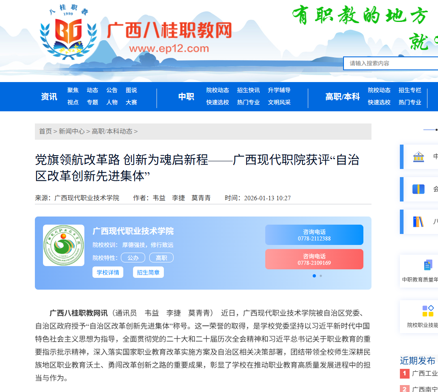
Task: Open the 中职 navigation section
Action: pos(186,97)
